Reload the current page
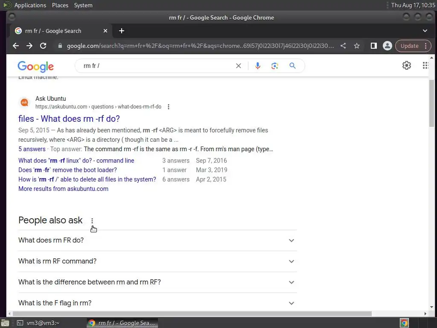 43,46
